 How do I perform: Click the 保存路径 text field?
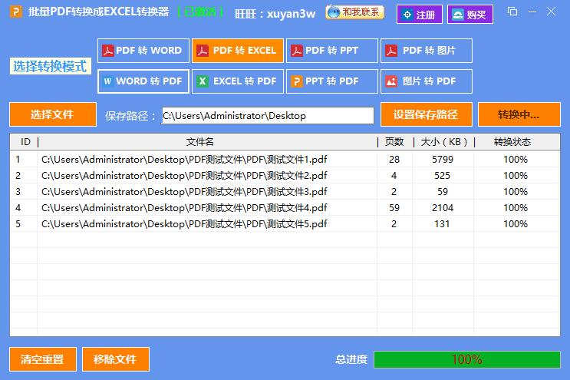click(267, 116)
